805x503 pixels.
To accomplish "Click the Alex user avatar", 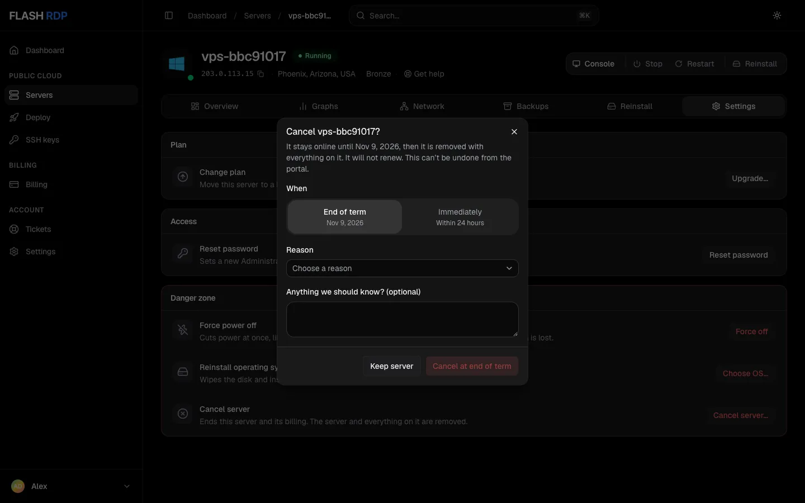I will tap(18, 486).
